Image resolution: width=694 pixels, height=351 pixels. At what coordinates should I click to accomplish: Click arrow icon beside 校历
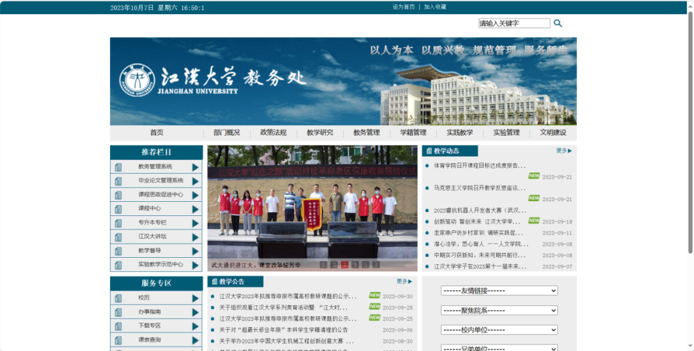click(x=195, y=298)
